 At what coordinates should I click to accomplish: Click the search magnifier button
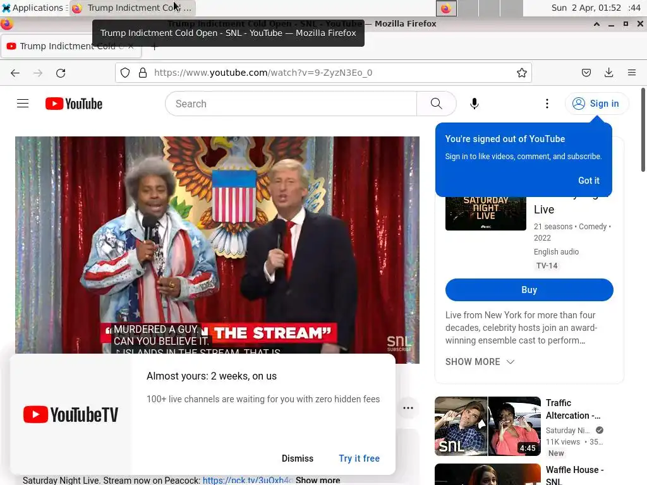436,104
